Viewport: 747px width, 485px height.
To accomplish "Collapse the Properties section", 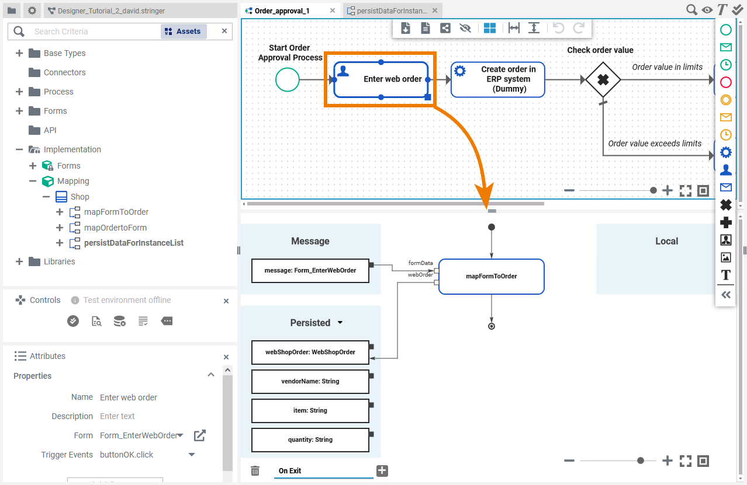I will (x=211, y=375).
